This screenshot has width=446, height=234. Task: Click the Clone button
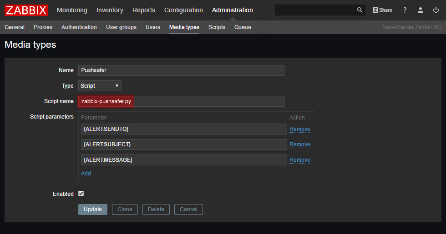[x=125, y=209]
